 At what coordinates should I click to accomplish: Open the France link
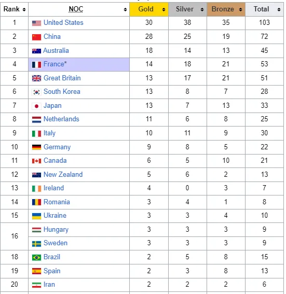pos(54,64)
